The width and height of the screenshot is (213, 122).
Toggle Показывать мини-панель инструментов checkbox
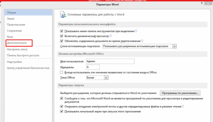[x=62, y=31]
